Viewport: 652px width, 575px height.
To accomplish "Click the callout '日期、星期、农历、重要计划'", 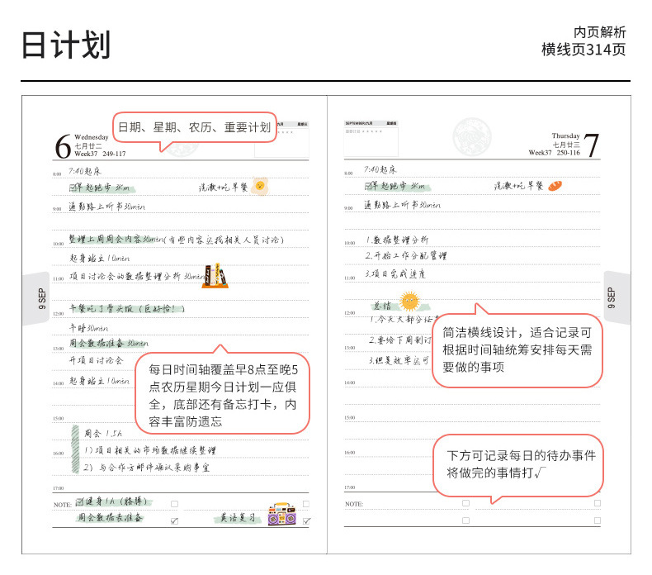I will point(195,127).
